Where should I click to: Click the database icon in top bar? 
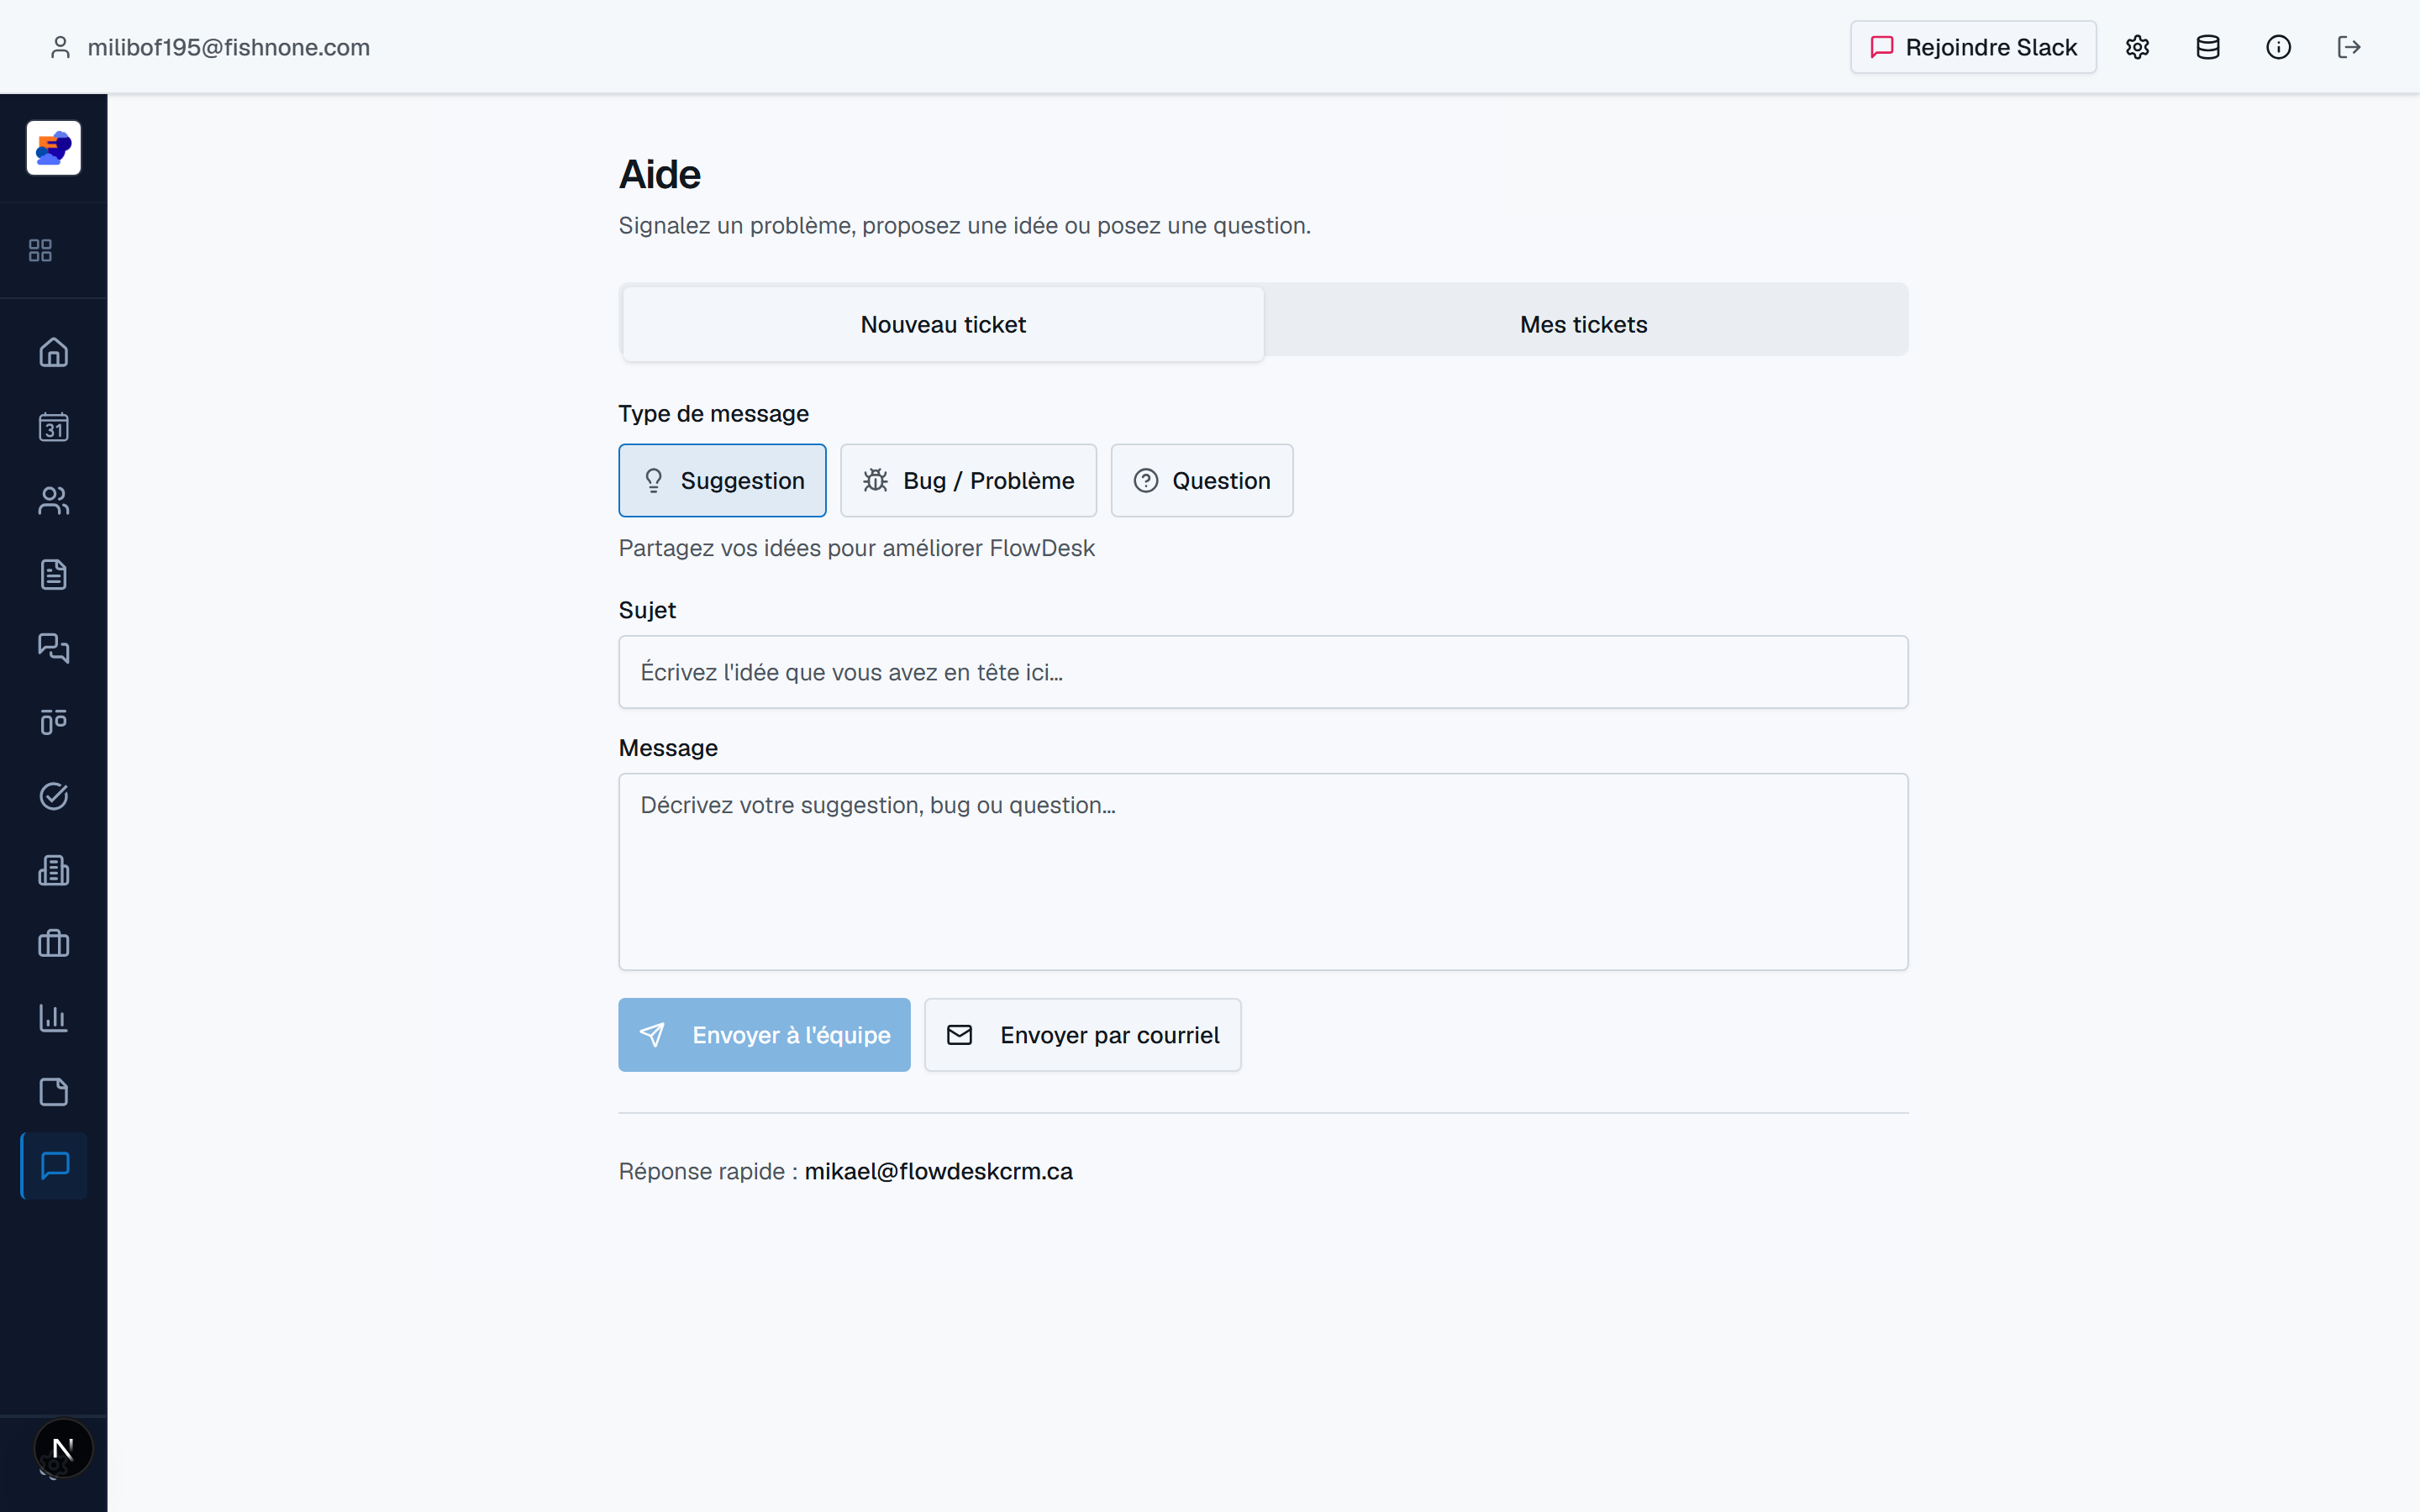coord(2208,47)
